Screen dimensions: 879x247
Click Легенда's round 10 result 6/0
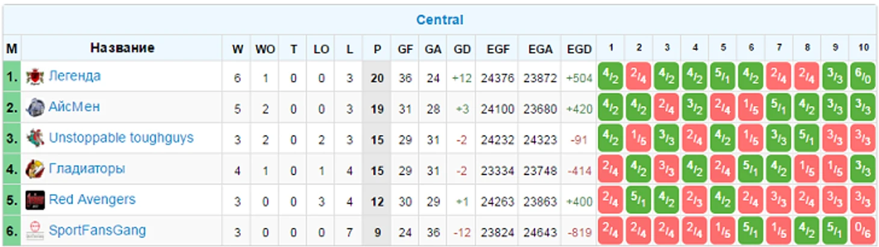[x=862, y=77]
